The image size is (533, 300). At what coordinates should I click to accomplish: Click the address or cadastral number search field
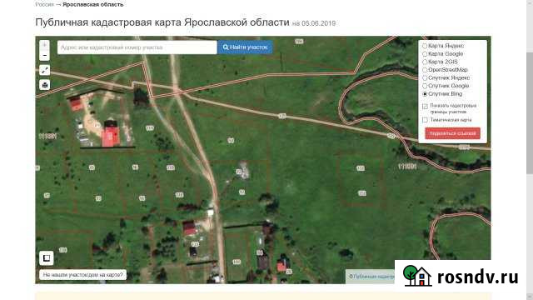(x=137, y=47)
